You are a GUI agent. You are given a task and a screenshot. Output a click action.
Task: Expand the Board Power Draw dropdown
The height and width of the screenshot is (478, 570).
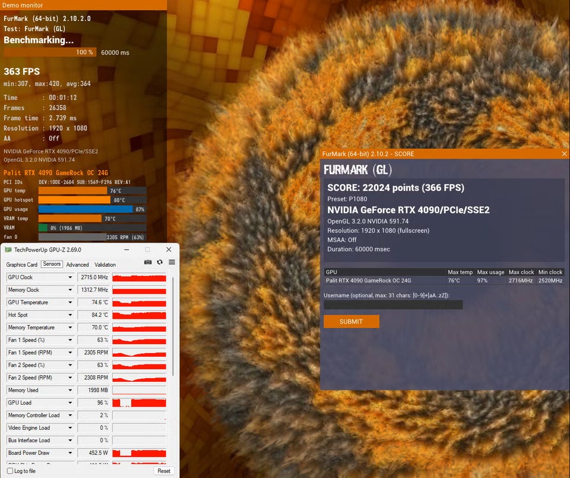point(70,453)
